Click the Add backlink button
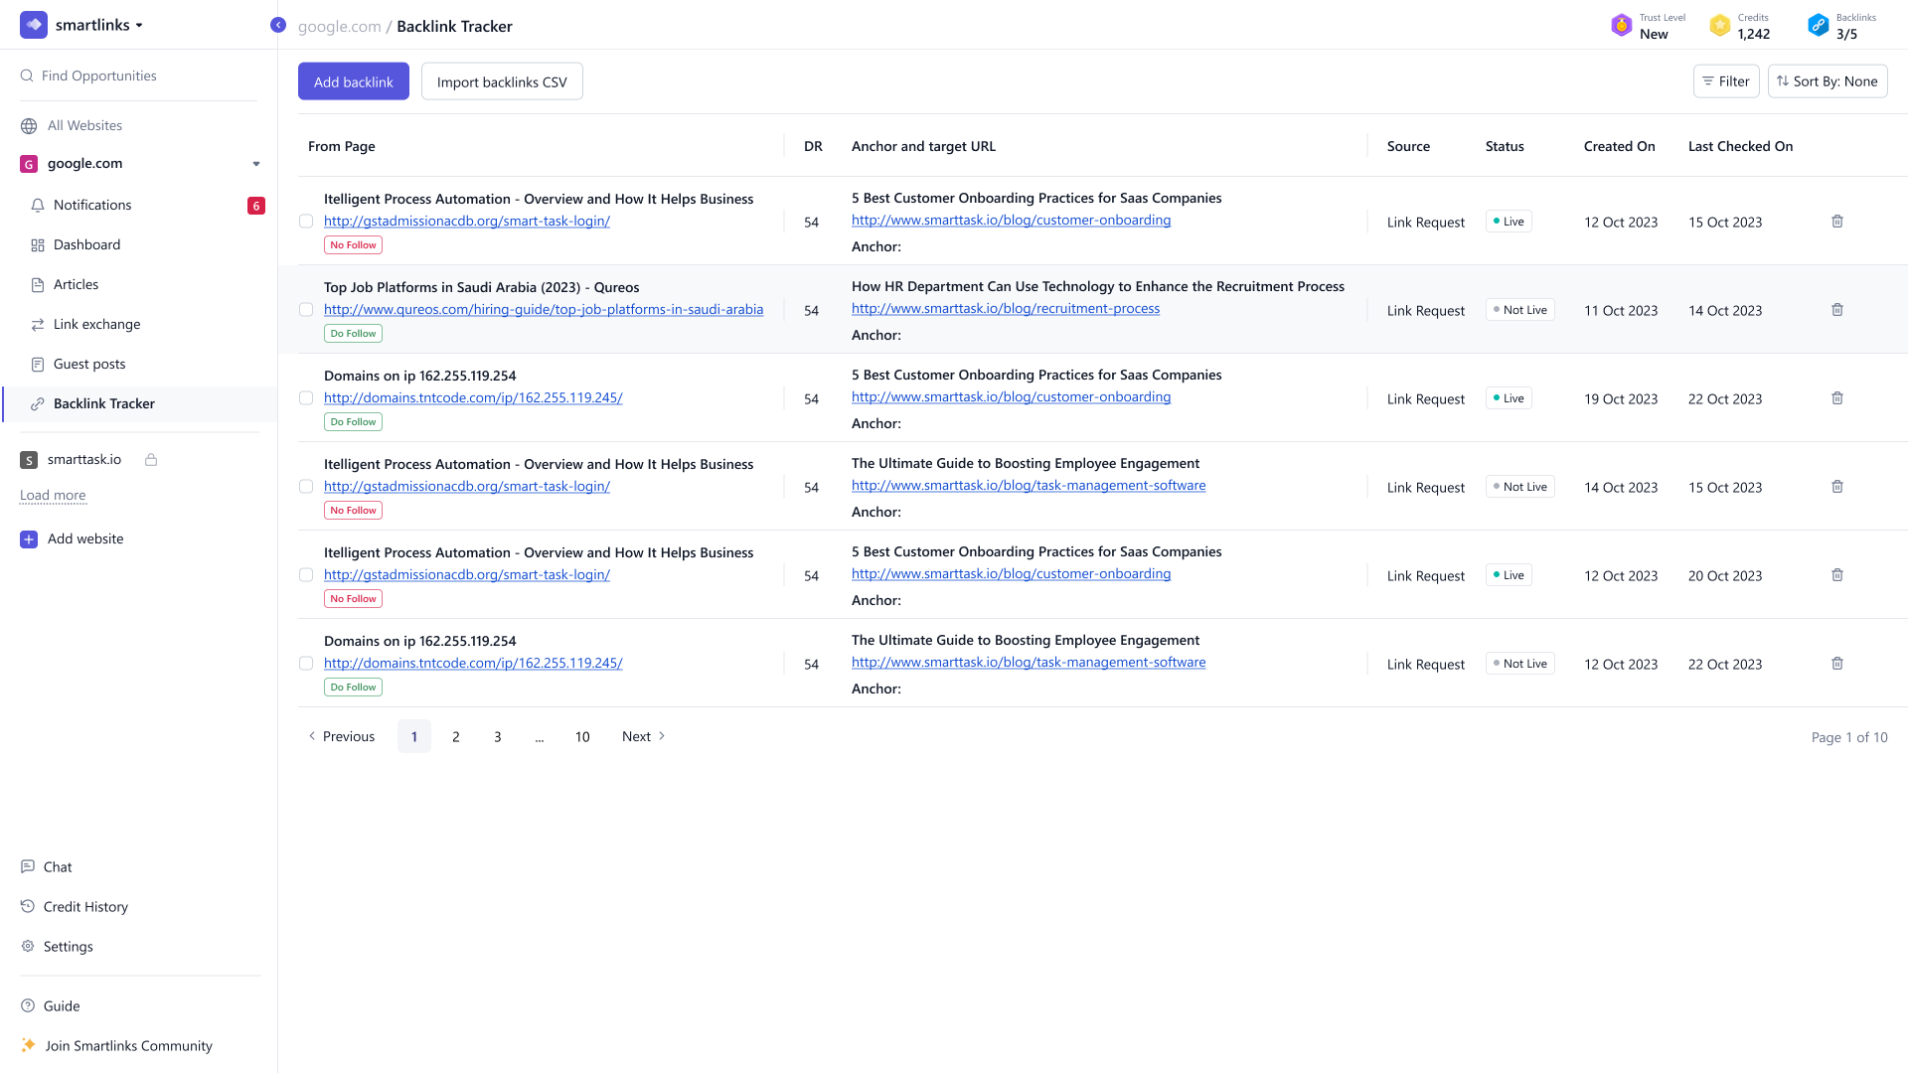This screenshot has height=1073, width=1908. (353, 81)
